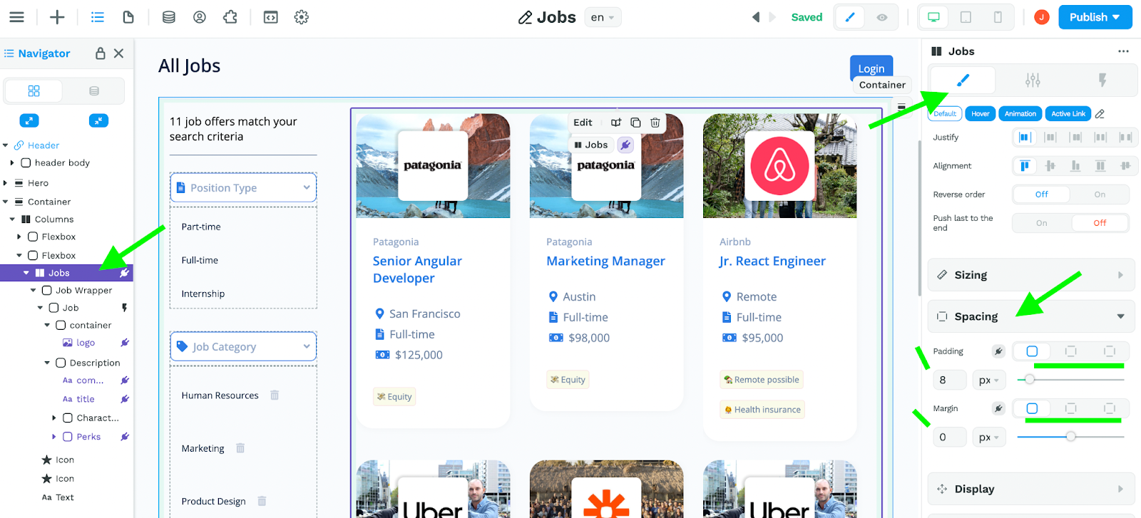Select the desktop breakpoint view
The width and height of the screenshot is (1141, 518).
(933, 17)
